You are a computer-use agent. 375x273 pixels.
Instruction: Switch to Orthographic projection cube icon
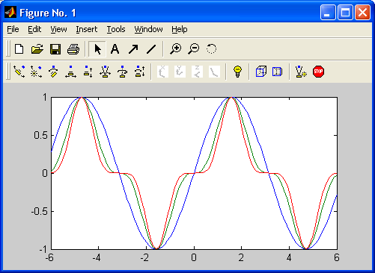tap(261, 72)
